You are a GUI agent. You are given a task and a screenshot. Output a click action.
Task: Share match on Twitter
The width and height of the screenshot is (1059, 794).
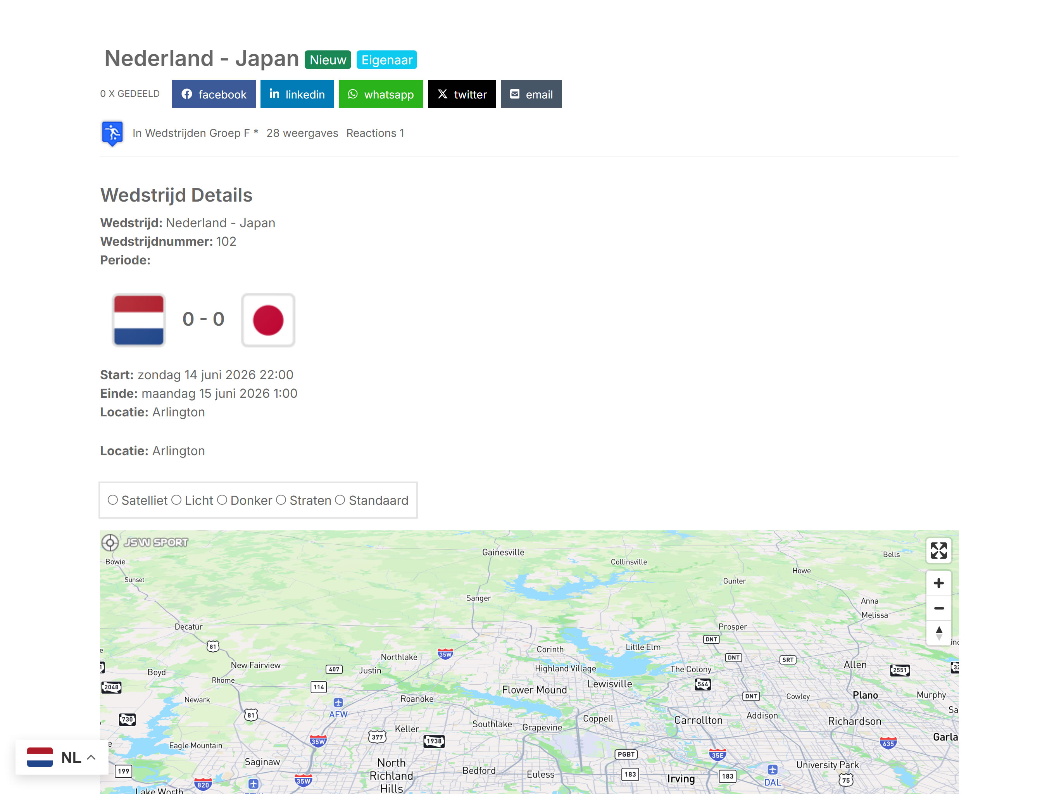[x=462, y=94]
